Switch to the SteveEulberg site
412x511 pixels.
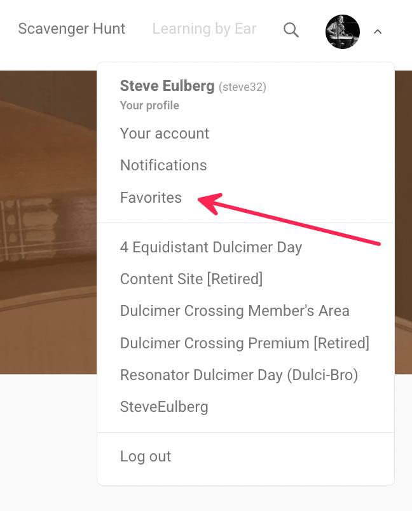pyautogui.click(x=164, y=407)
